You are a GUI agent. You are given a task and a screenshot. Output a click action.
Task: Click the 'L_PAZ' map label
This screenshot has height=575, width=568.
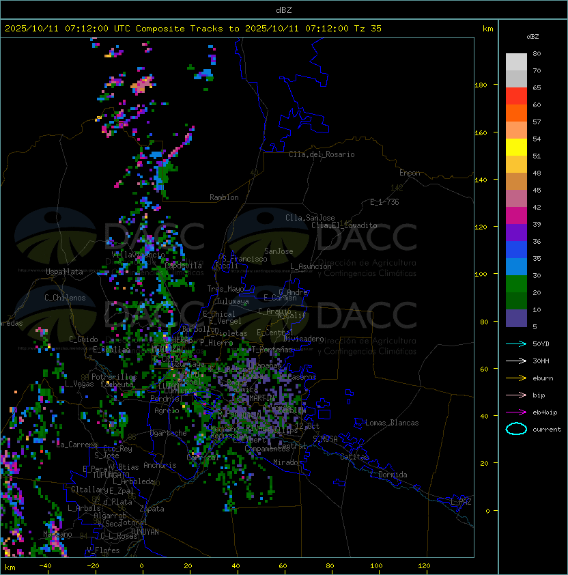(461, 502)
